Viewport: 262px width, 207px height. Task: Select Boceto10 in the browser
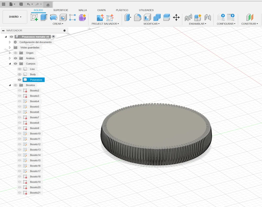[x=35, y=133]
